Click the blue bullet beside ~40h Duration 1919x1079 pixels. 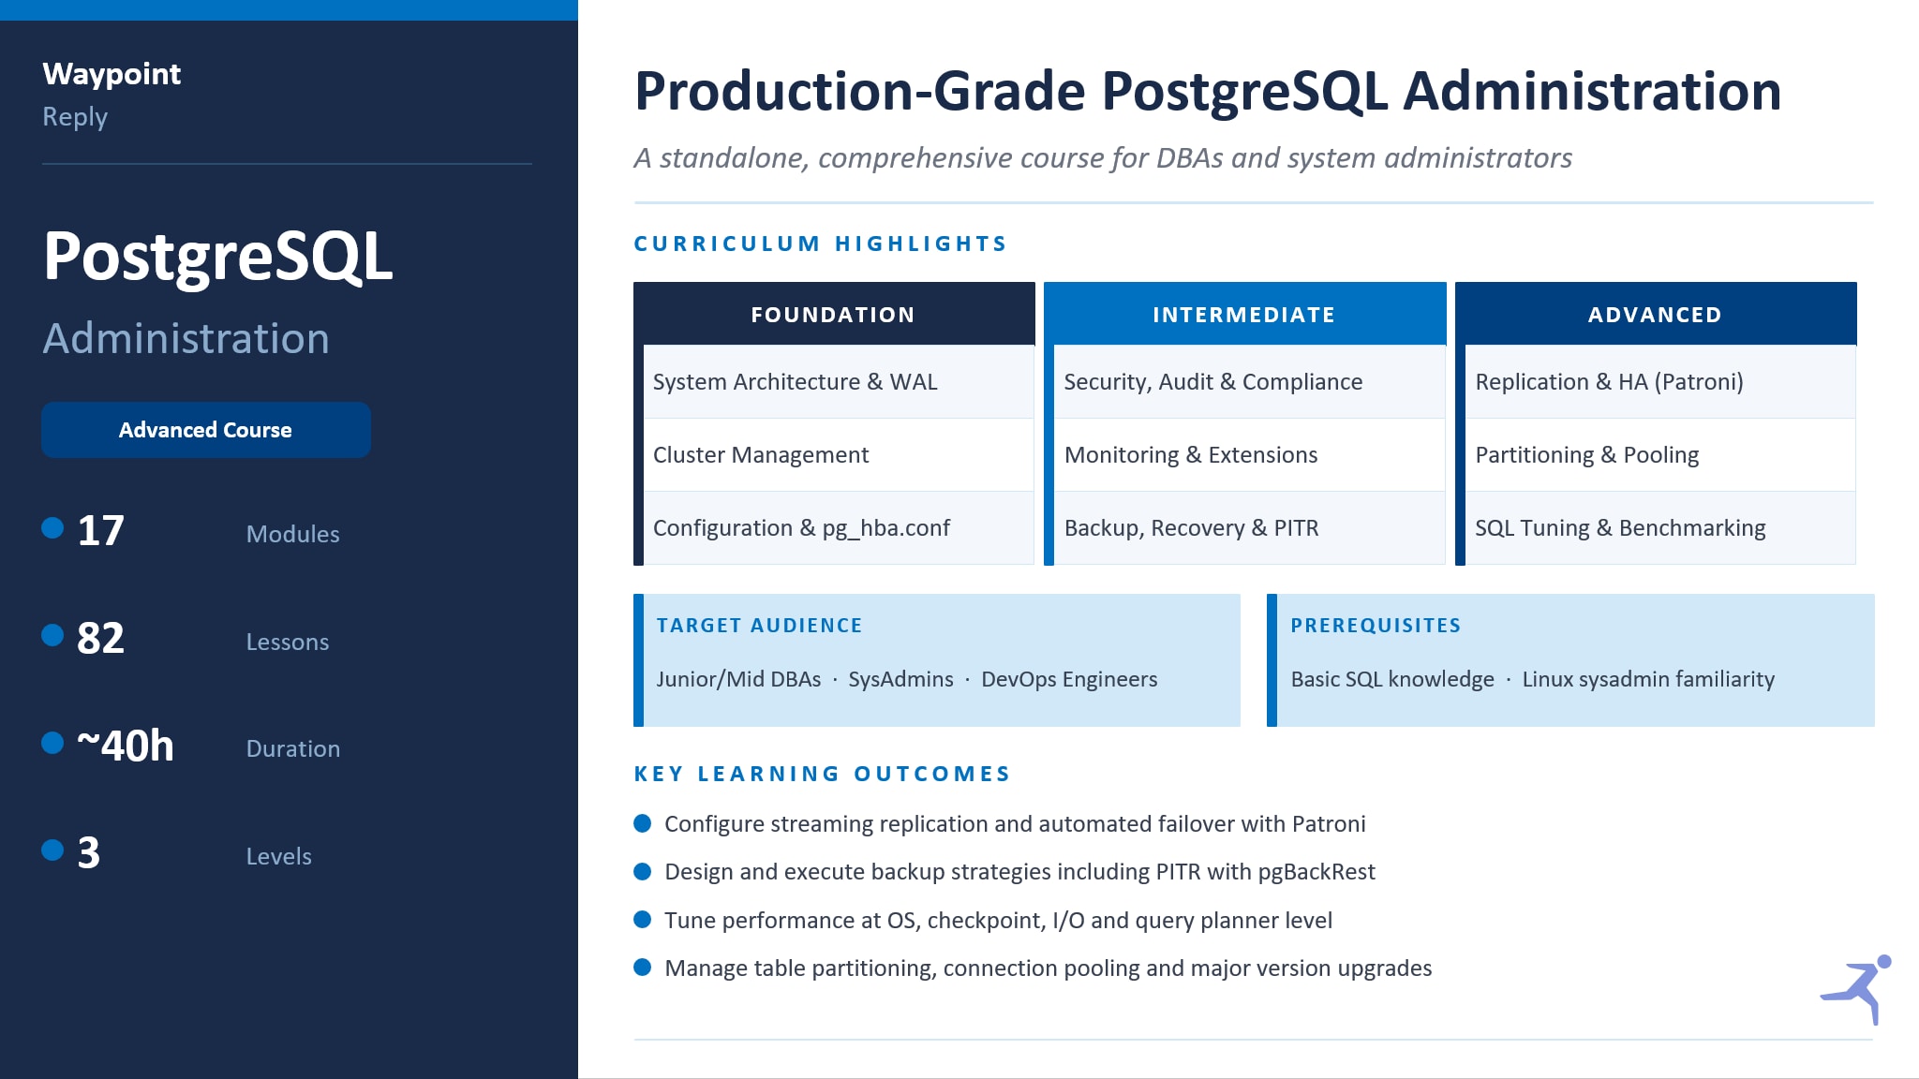point(52,743)
